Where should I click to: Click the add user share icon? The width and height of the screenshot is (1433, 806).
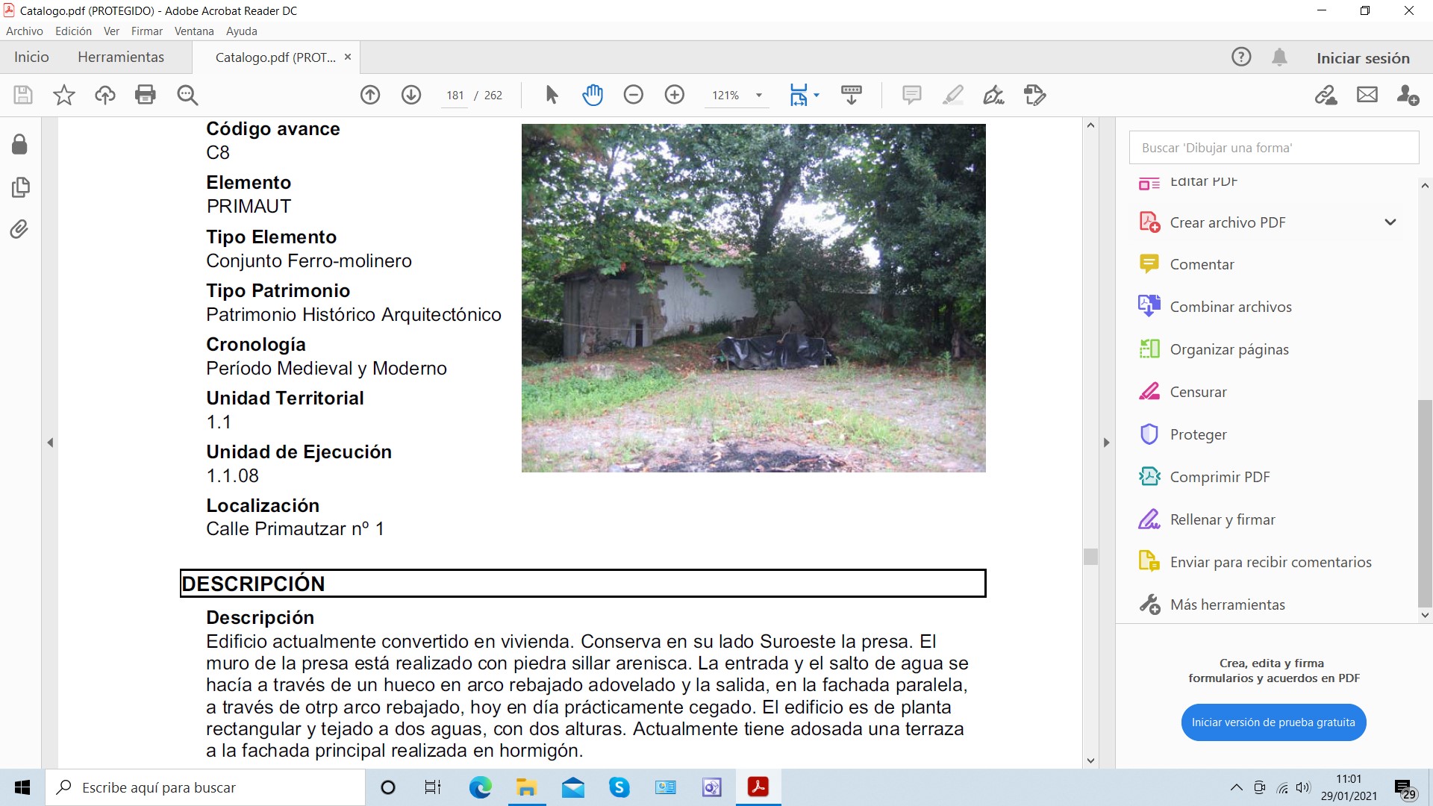(1408, 95)
